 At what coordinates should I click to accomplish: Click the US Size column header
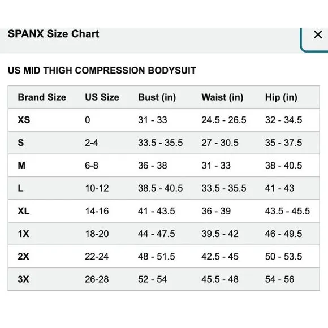102,97
